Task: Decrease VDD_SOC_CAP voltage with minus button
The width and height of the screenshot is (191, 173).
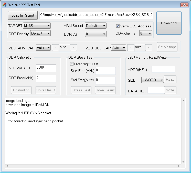Action: 131,48
